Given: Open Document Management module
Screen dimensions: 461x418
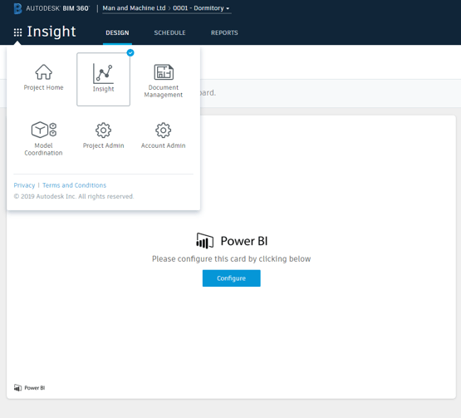Looking at the screenshot, I should (x=164, y=81).
